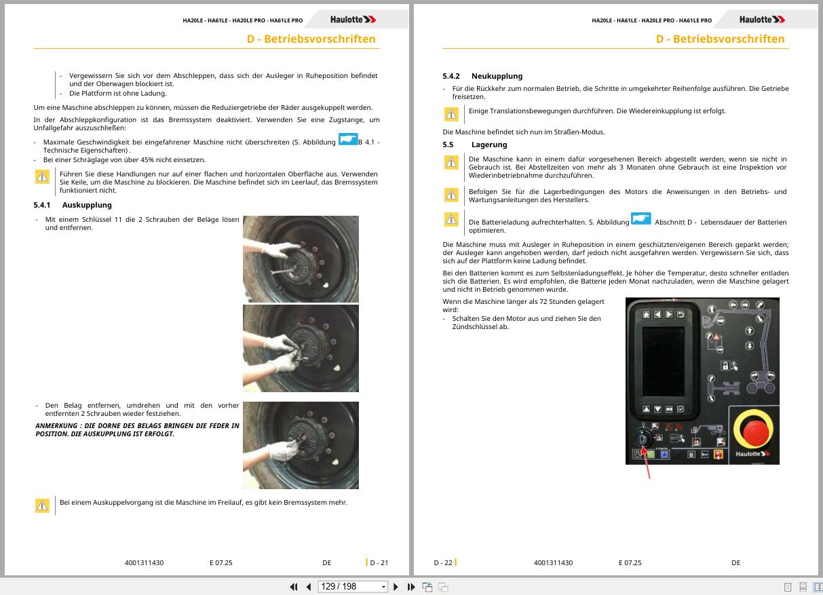Click the heading '5.5 Lagerung'
The height and width of the screenshot is (595, 823).
[x=475, y=145]
